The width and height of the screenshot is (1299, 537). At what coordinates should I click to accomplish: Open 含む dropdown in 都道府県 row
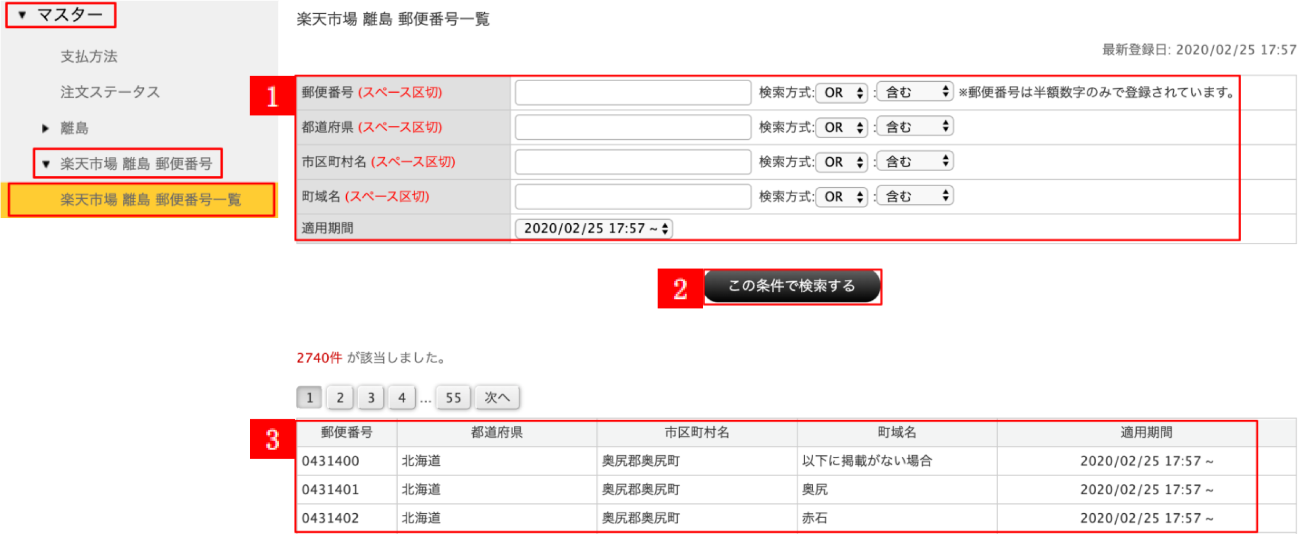(915, 126)
